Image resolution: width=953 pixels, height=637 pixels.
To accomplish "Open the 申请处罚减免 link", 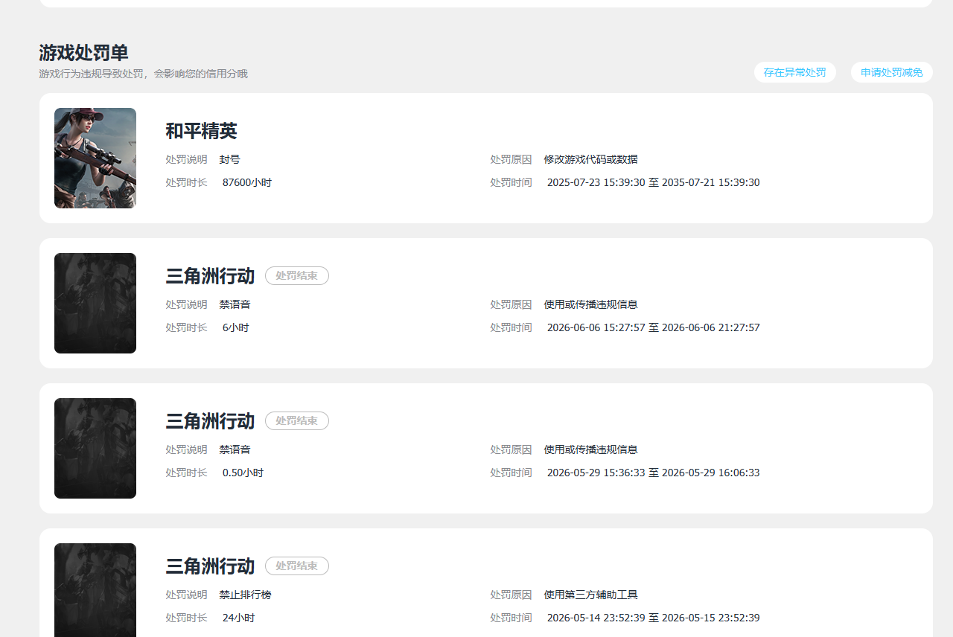I will [892, 72].
